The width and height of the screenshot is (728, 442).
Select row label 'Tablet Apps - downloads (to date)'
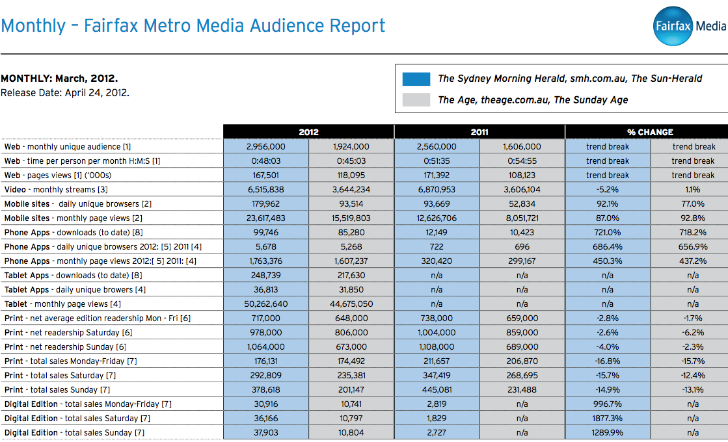pos(66,276)
